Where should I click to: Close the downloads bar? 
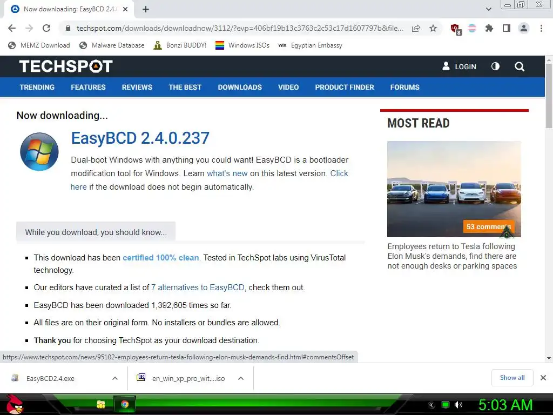[x=543, y=378]
